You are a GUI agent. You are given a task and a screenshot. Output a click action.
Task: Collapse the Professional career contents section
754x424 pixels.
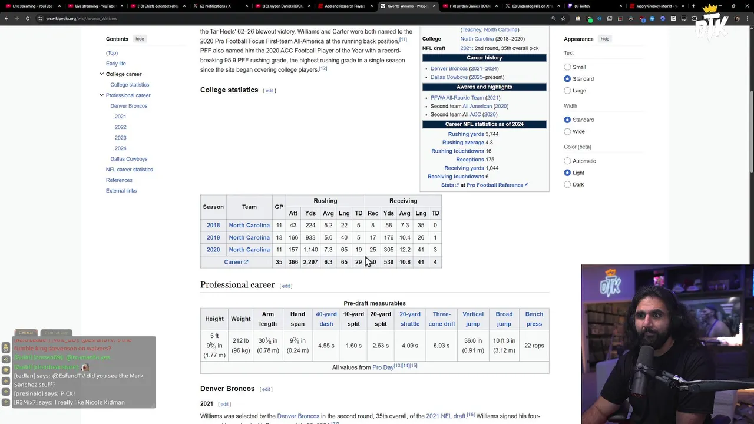[101, 95]
